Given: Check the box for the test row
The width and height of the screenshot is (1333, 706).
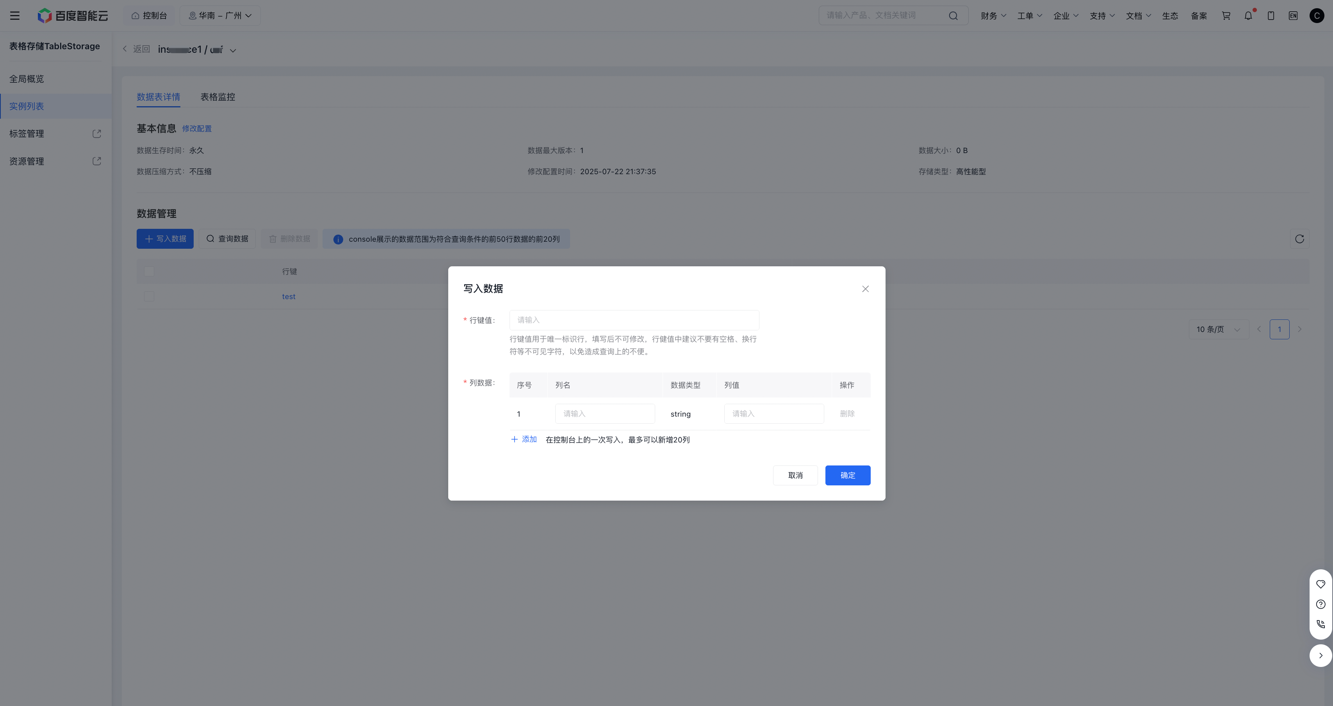Looking at the screenshot, I should (149, 296).
